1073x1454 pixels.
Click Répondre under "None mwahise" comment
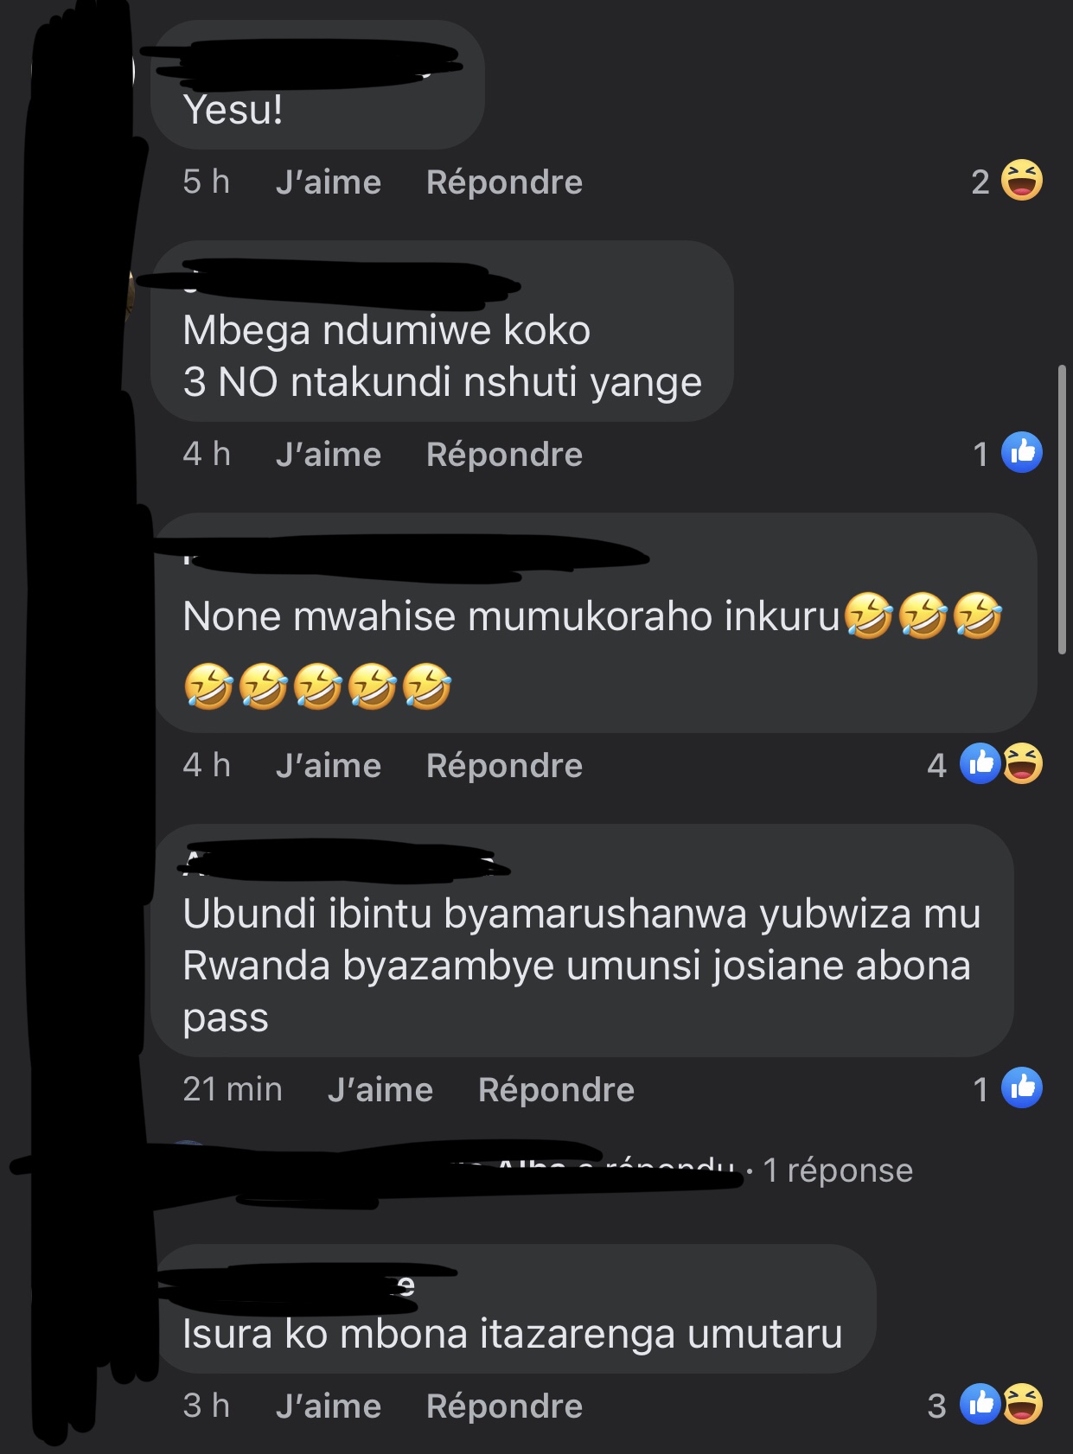(x=505, y=766)
